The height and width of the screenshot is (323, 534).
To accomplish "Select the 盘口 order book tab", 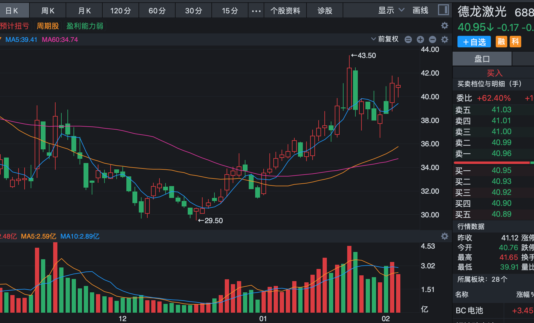I will coord(482,59).
